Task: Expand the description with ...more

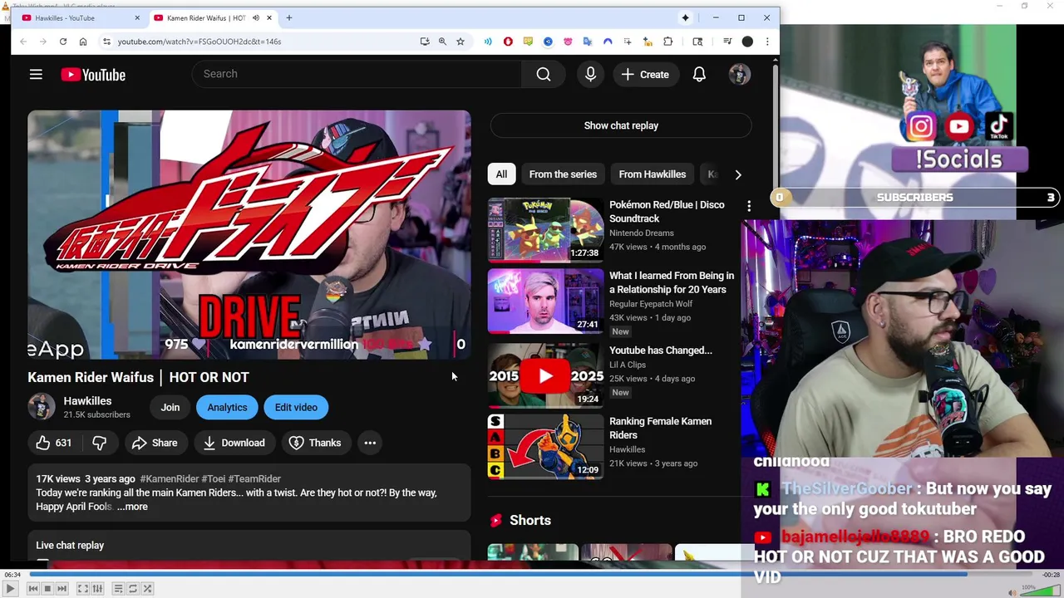Action: 132,507
